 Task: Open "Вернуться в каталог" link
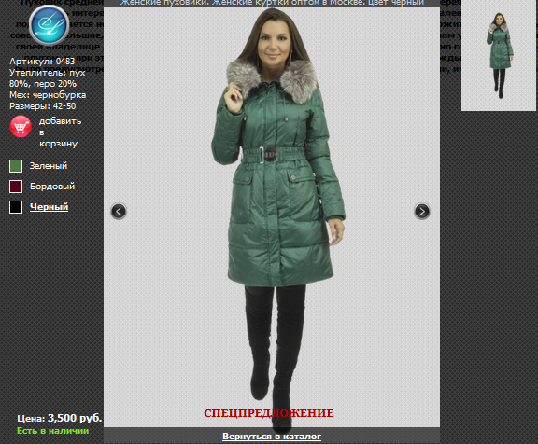[272, 437]
